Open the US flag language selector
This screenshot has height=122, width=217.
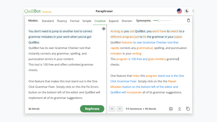pyautogui.click(x=179, y=11)
